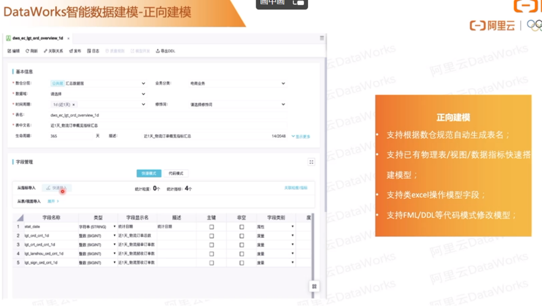This screenshot has height=306, width=542.
Task: Click the table select-all corner triangle
Action: tap(20, 218)
